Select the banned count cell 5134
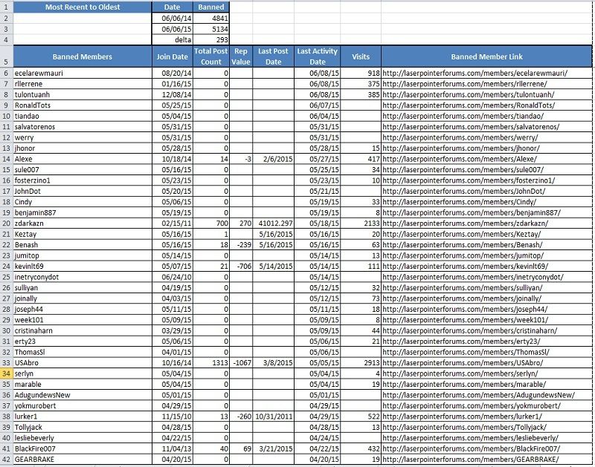Viewport: 595px width, 467px height. click(211, 29)
